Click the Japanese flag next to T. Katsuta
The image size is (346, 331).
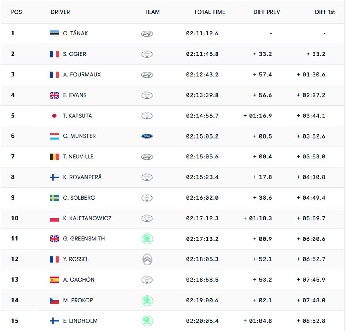click(54, 116)
